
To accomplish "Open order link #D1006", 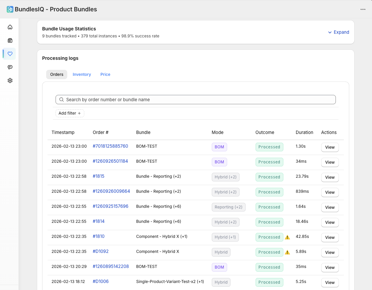I will 101,281.
